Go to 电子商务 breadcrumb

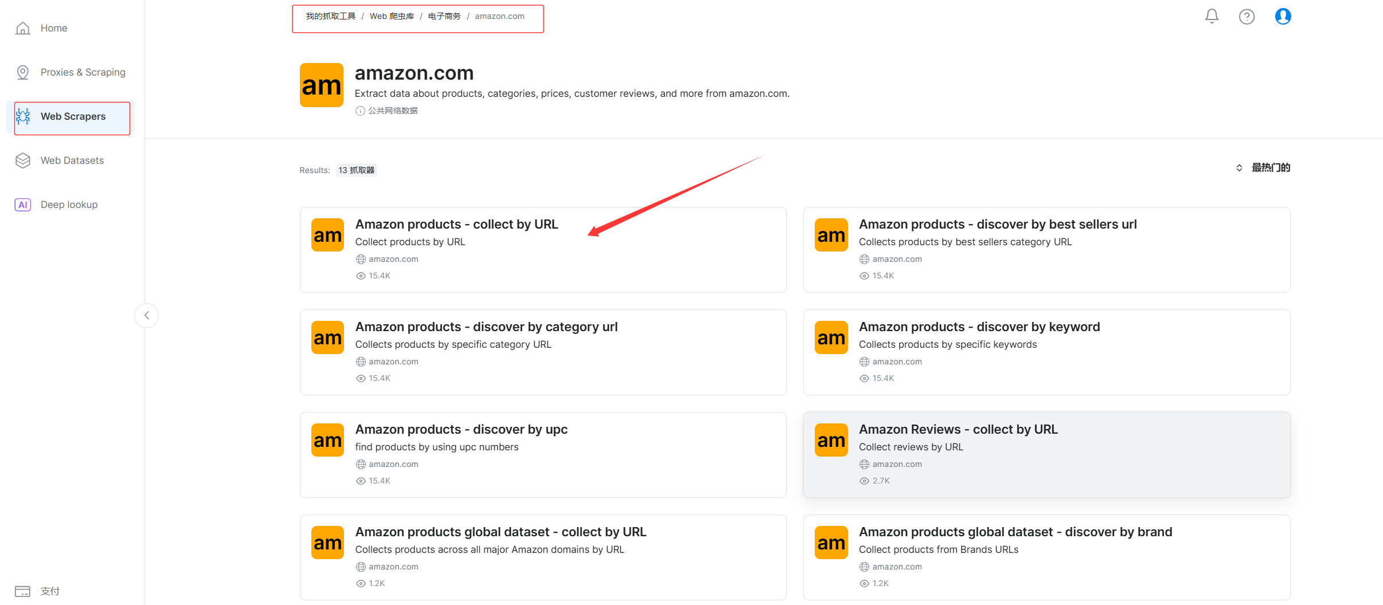click(444, 16)
